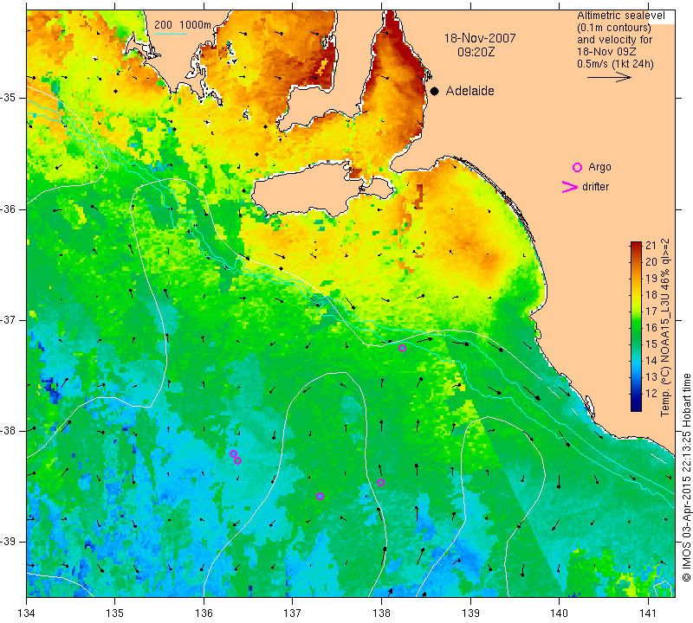Image resolution: width=693 pixels, height=623 pixels.
Task: Click the '0.5m/s (1kt 24h)' scale text
Action: [615, 63]
